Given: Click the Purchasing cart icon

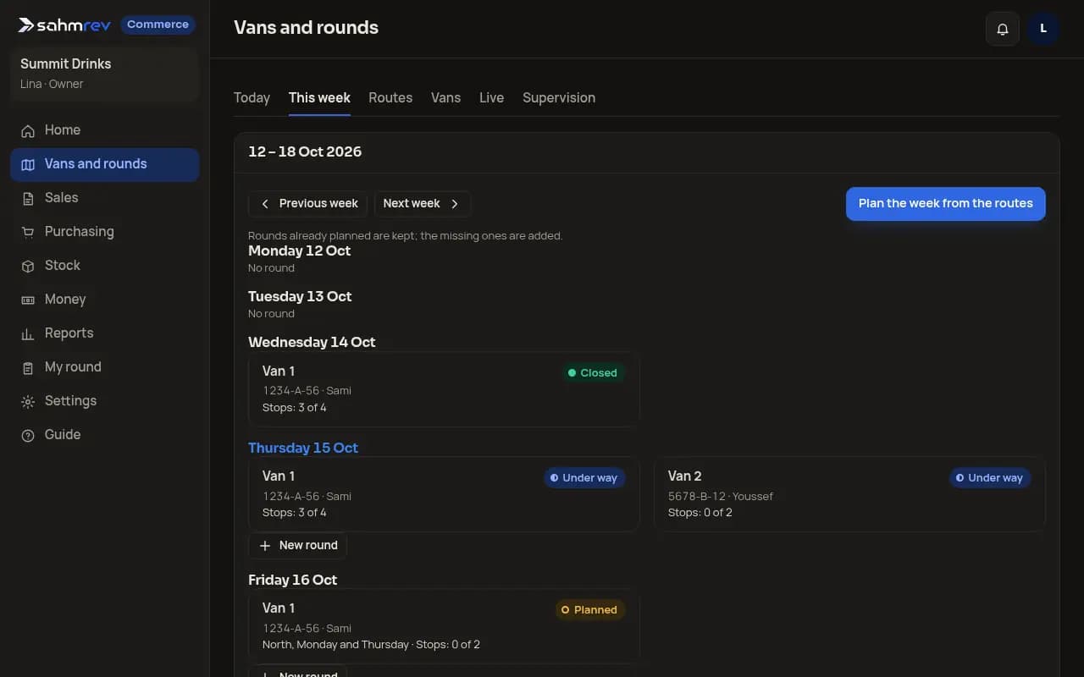Looking at the screenshot, I should (x=28, y=232).
